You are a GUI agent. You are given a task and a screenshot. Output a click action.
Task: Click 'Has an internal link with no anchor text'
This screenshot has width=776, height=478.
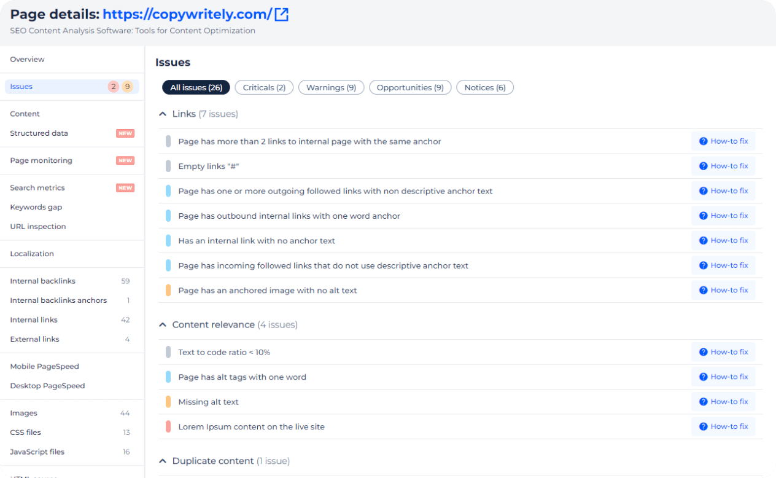point(257,241)
